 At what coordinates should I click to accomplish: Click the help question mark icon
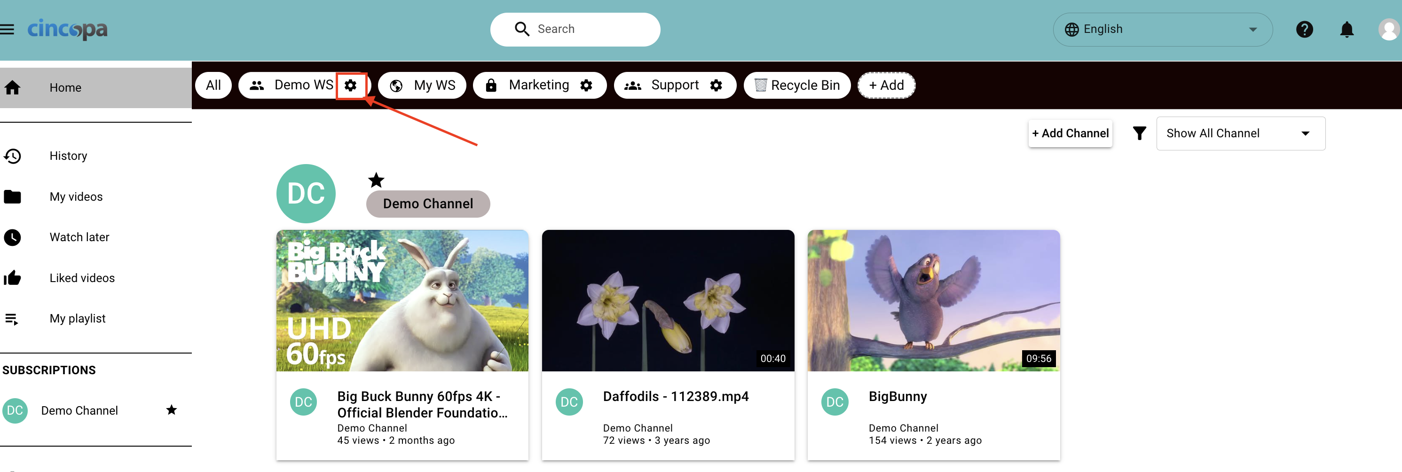1305,30
